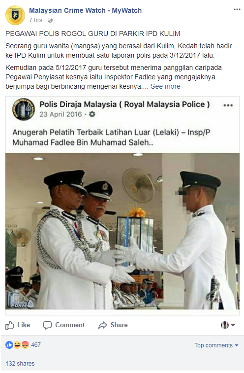The image size is (244, 373).
Task: Click the Share arrow icon
Action: [x=103, y=325]
